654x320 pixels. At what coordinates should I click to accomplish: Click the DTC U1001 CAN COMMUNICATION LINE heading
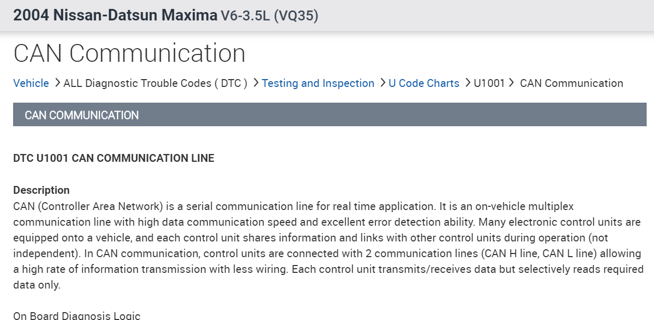click(x=114, y=158)
